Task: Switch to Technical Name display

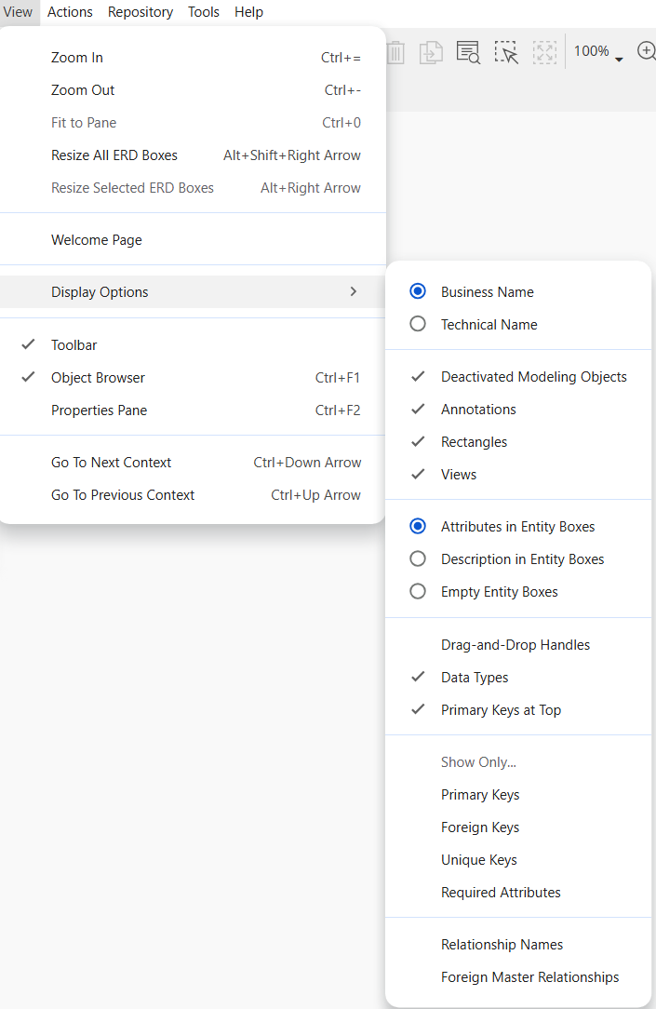Action: 418,324
